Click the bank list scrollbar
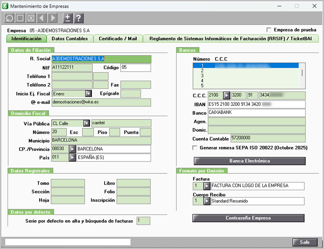This screenshot has width=324, height=249. 302,76
